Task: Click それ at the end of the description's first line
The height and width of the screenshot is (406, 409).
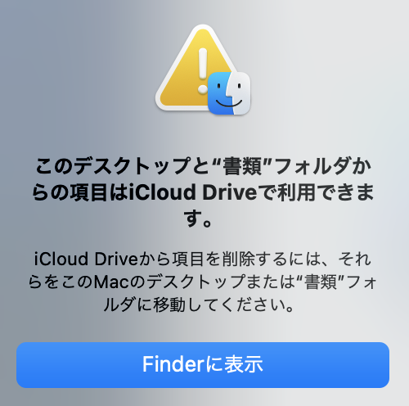Action: click(355, 259)
